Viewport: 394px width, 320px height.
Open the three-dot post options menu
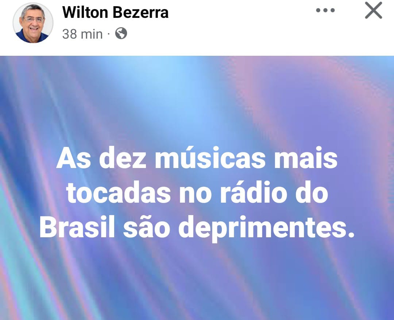click(x=325, y=10)
